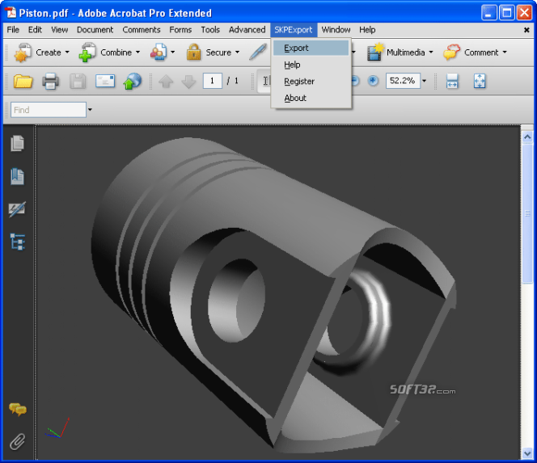Screen dimensions: 537x463
Task: Open the Model Tree panel icon
Action: (17, 242)
